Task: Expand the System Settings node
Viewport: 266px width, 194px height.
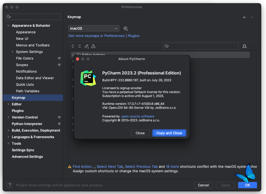Action: point(13,52)
